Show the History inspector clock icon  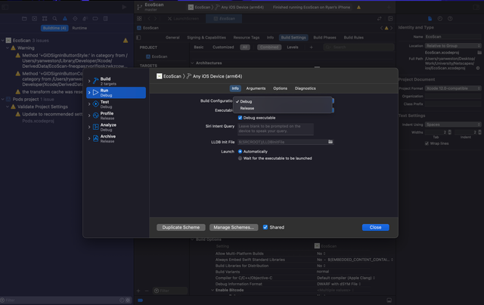pos(440,18)
